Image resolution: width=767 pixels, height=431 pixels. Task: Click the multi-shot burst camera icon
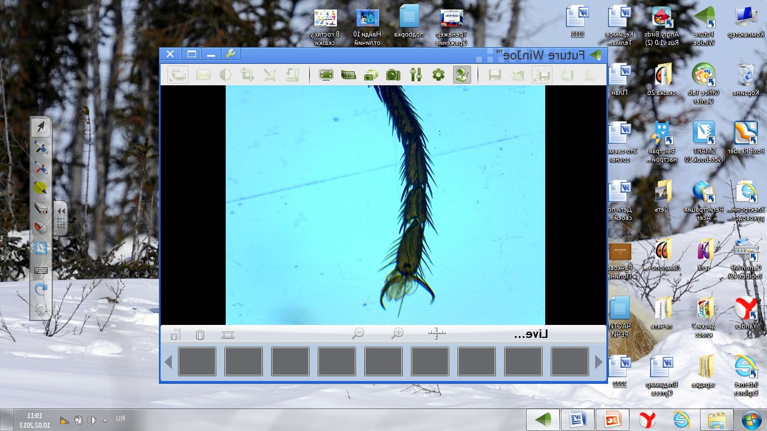pyautogui.click(x=371, y=75)
